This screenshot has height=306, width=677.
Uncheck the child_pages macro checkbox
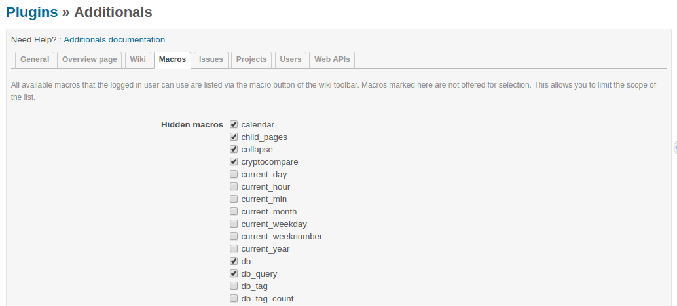(x=234, y=137)
